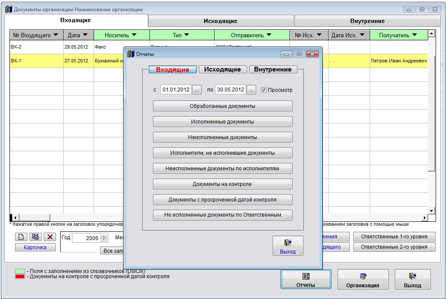
Task: Open Неисполненные документы по исполнителям report
Action: (x=223, y=169)
